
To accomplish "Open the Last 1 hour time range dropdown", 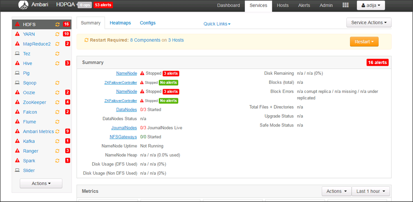I will tap(370, 191).
